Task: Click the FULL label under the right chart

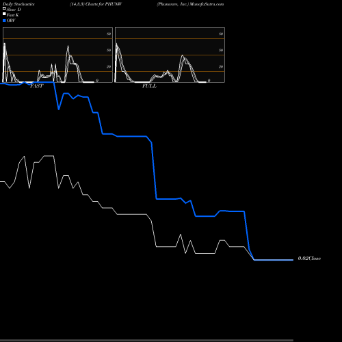Action: point(149,86)
